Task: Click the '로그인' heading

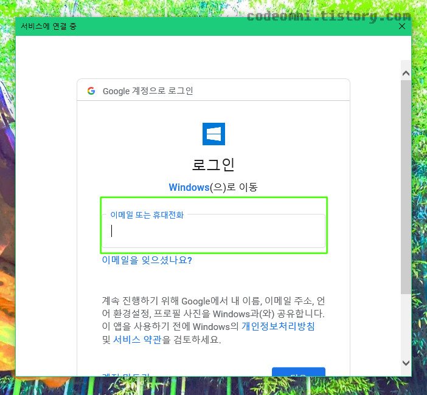Action: [213, 165]
